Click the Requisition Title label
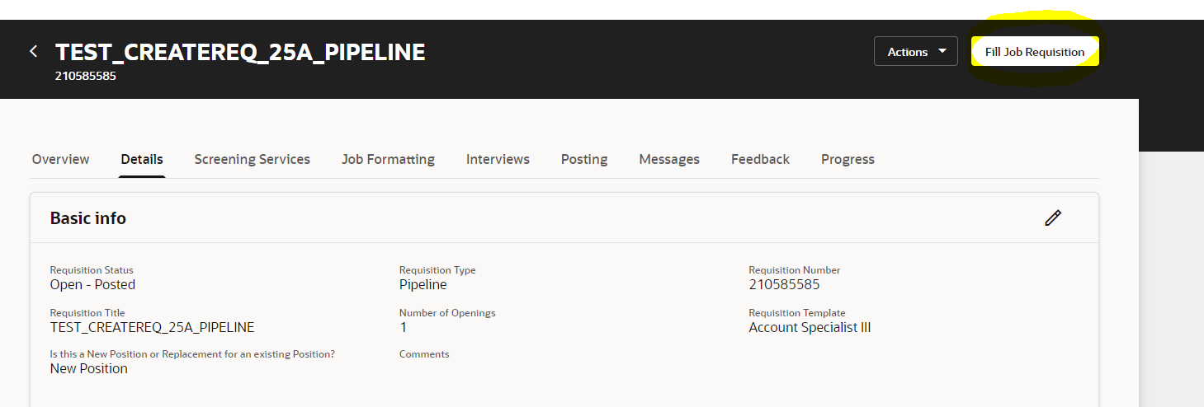Image resolution: width=1204 pixels, height=407 pixels. pos(87,313)
